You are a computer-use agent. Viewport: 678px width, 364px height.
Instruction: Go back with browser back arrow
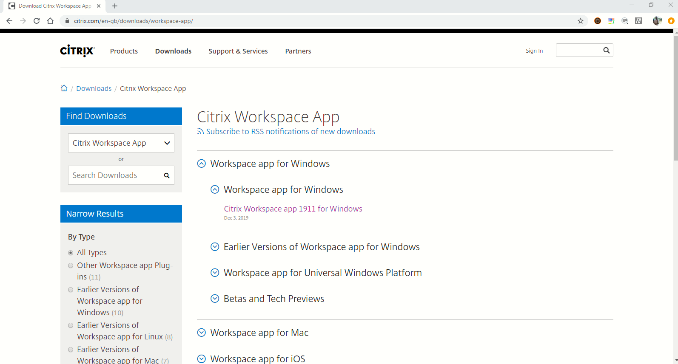click(9, 21)
